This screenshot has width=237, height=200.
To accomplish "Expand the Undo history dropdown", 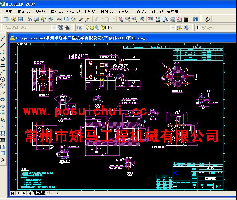I will (x=103, y=19).
